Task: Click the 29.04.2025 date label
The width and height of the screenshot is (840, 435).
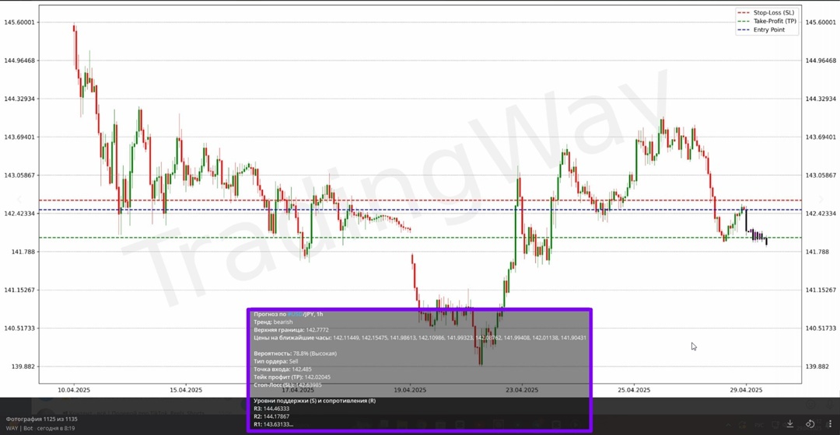Action: click(746, 390)
